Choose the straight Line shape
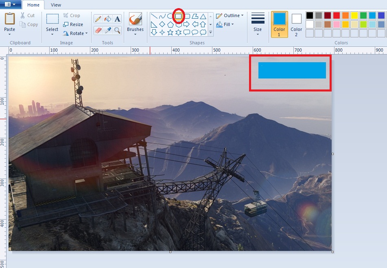Screen dimensions: 387x268 pyautogui.click(x=154, y=16)
